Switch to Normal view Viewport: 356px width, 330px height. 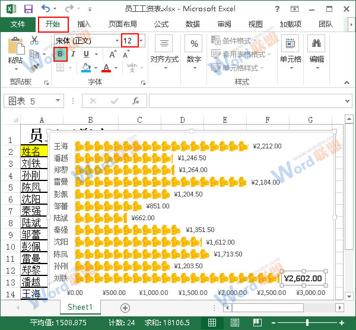click(212, 322)
